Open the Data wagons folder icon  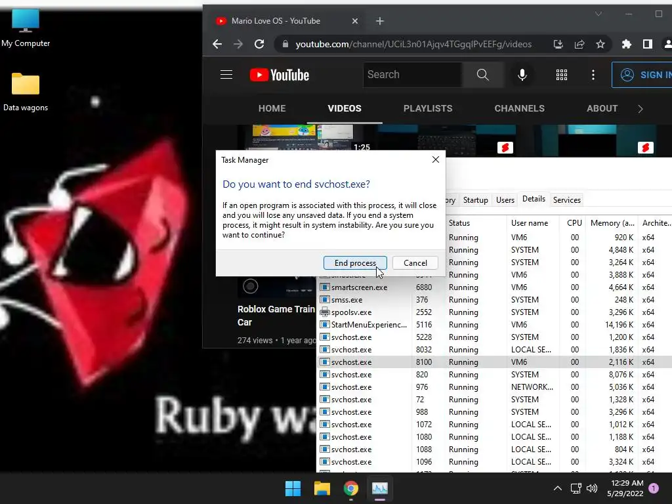pos(26,92)
